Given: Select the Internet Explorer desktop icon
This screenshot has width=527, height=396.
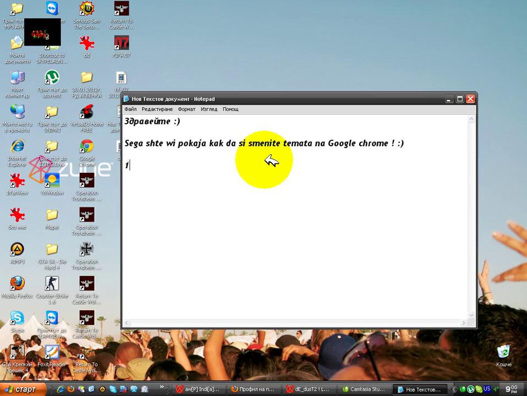Looking at the screenshot, I should (17, 147).
